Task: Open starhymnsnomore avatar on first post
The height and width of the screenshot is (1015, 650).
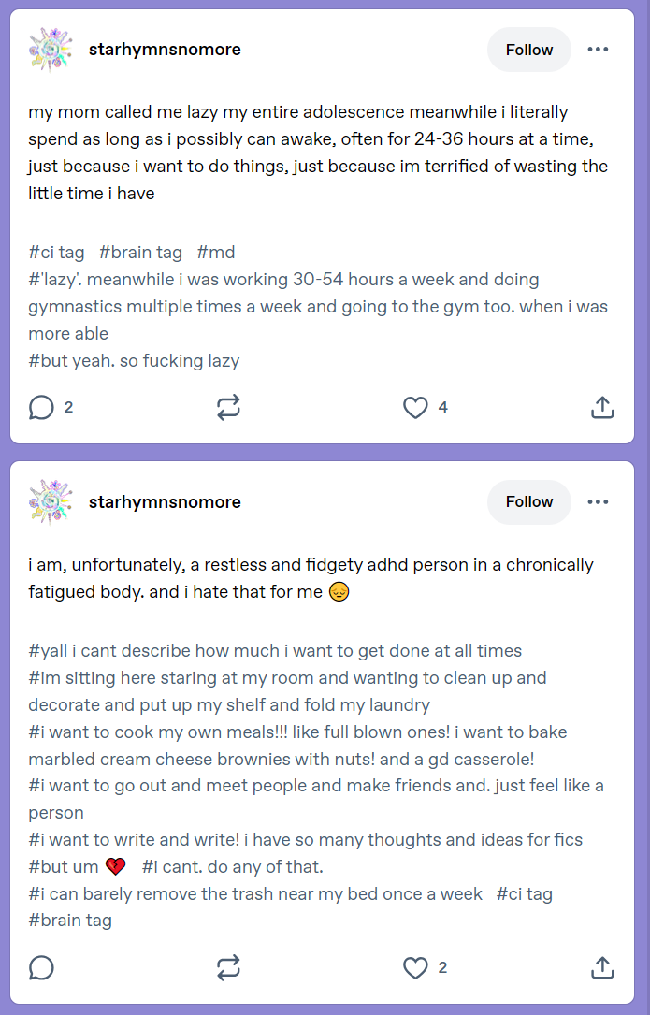Action: [51, 50]
